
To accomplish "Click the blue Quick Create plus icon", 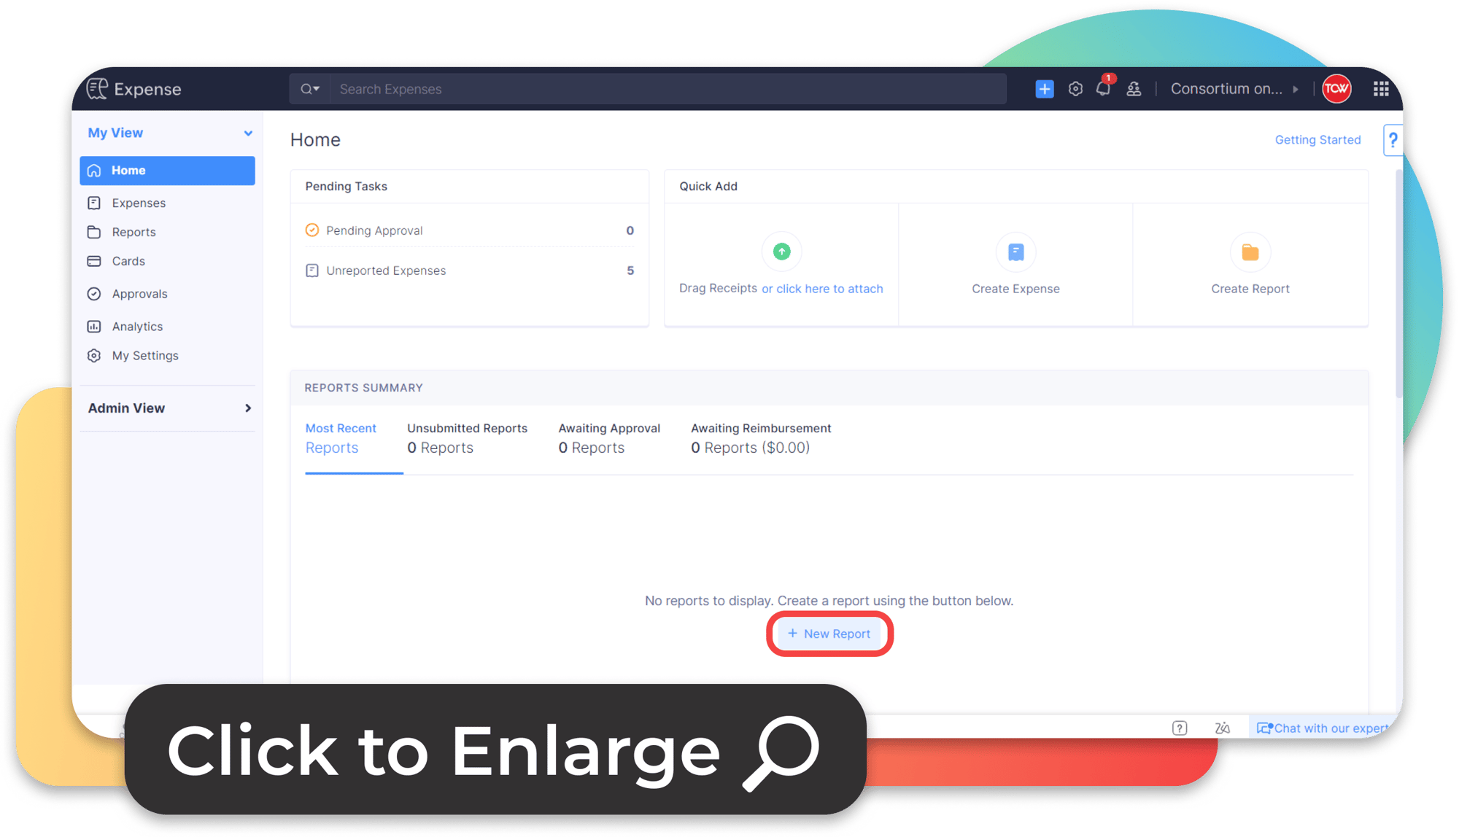I will click(x=1045, y=88).
